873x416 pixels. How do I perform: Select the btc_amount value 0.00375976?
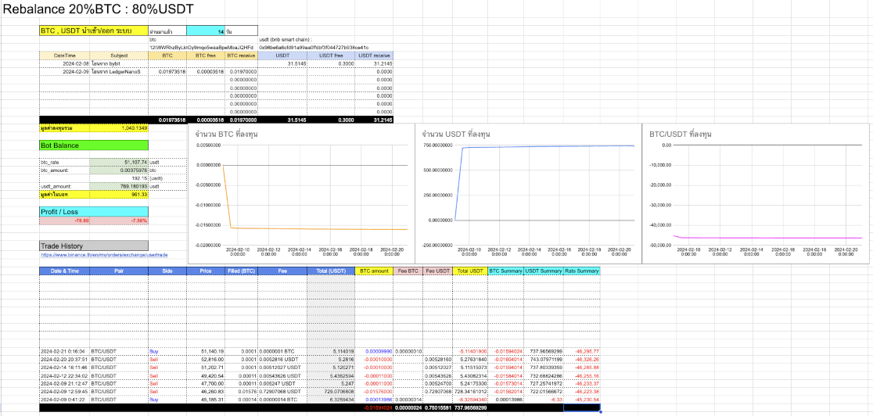[119, 170]
